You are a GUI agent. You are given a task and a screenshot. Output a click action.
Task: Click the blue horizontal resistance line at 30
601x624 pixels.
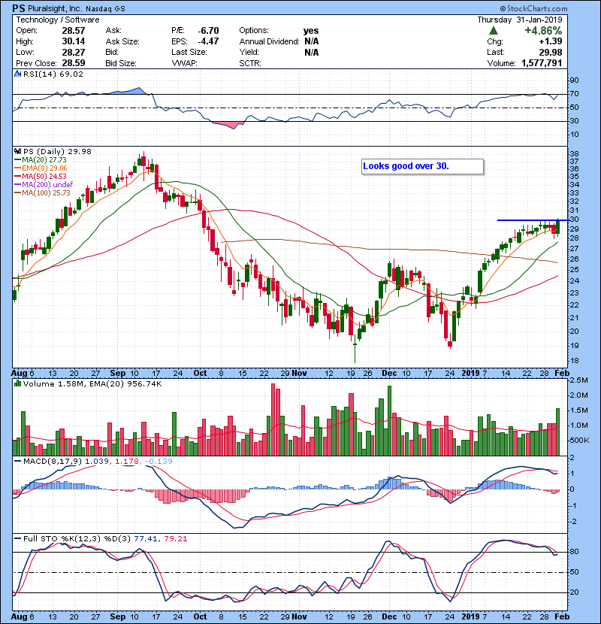(x=533, y=220)
